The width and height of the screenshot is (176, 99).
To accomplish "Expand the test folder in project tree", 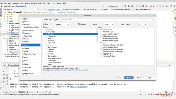I will [5, 38].
